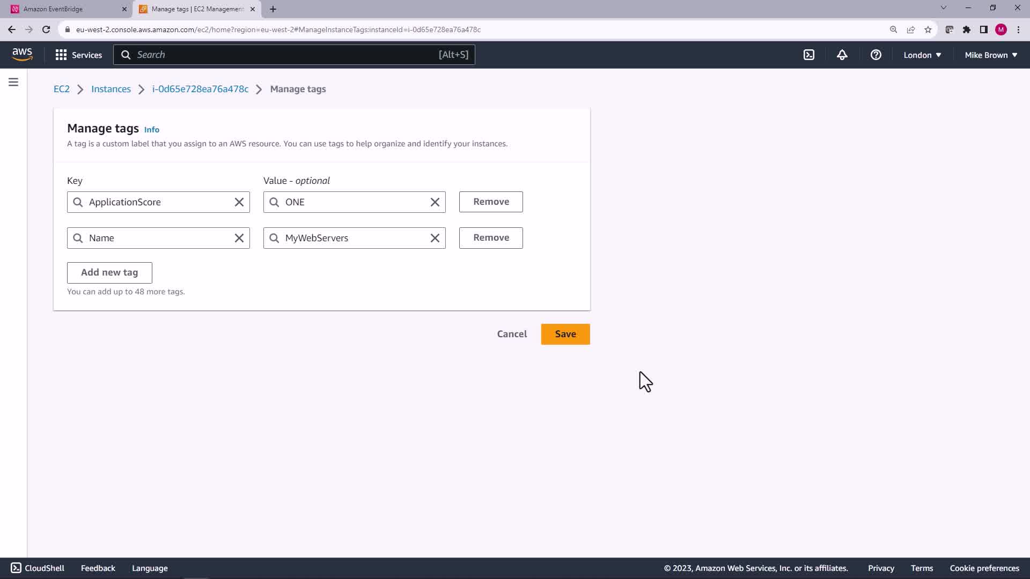Clear the ApplicationScore key field
Viewport: 1030px width, 579px height.
[x=239, y=202]
